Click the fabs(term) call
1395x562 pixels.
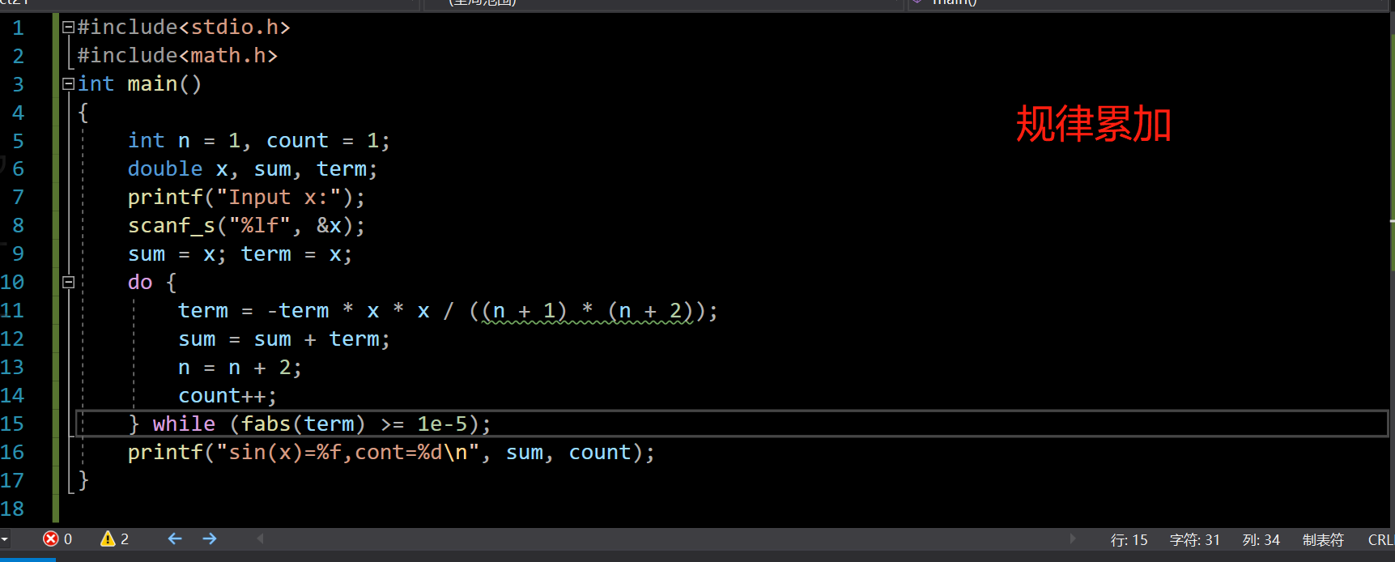(303, 424)
